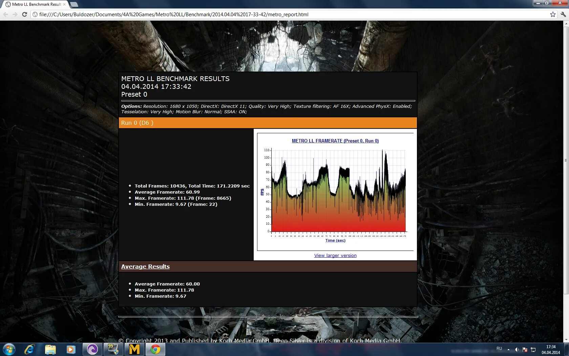
Task: Close the Metro LL Benchmark Result tab
Action: (x=64, y=4)
